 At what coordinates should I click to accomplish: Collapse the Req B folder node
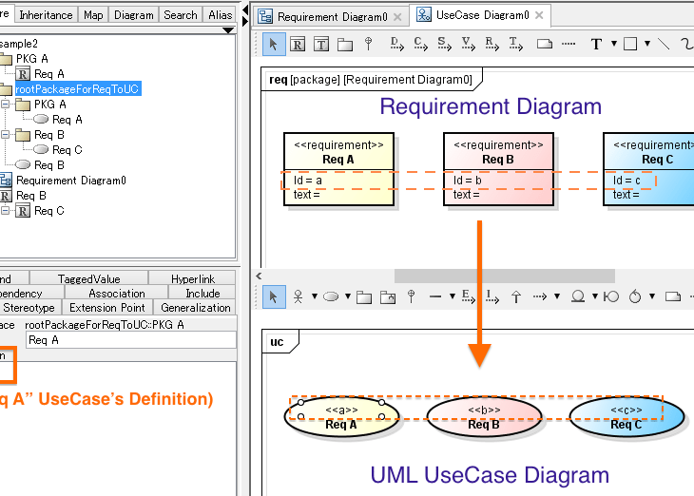tap(5, 135)
